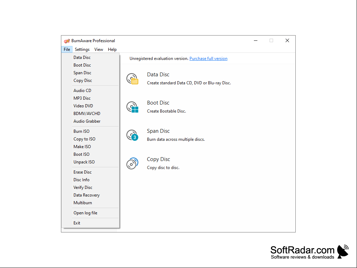Image resolution: width=357 pixels, height=268 pixels.
Task: Click 'Burn data across multiple discs.' description
Action: (176, 139)
